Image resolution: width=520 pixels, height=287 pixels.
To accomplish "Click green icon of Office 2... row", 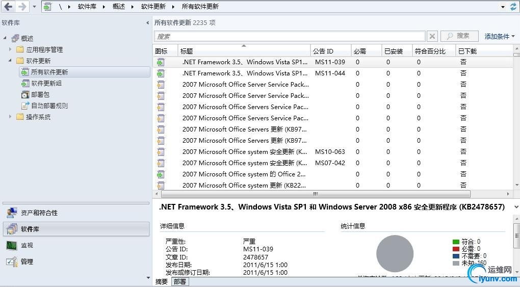I will point(161,174).
